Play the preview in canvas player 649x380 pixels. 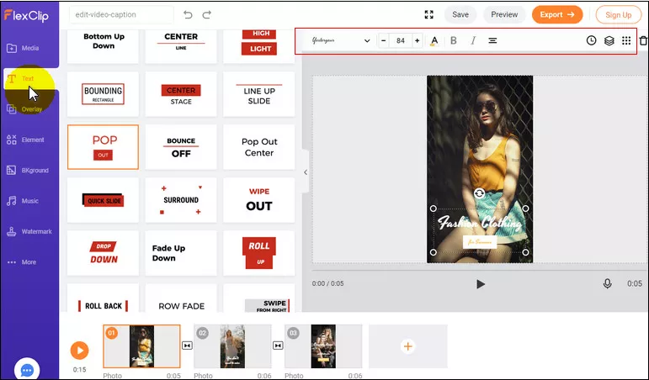(x=480, y=284)
